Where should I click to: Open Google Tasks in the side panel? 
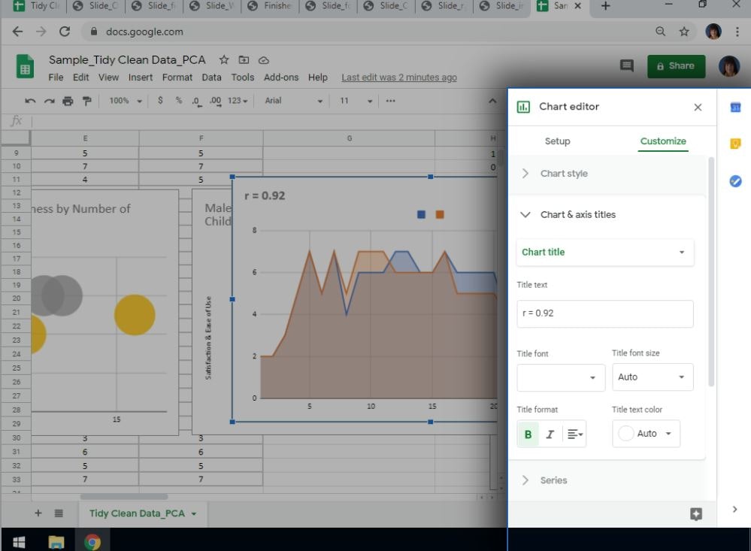pos(735,181)
